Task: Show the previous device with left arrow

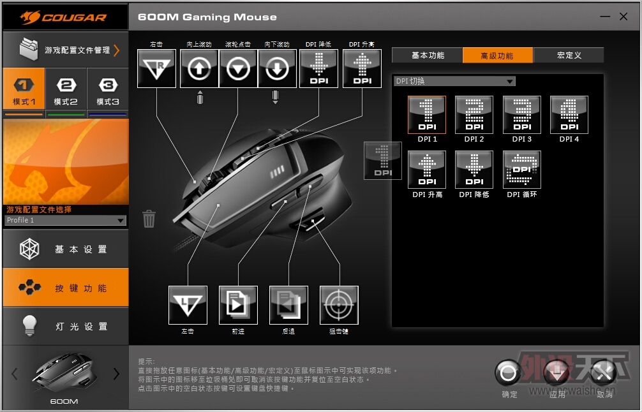Action: pos(15,374)
